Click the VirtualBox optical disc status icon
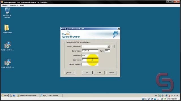 (x=146, y=99)
